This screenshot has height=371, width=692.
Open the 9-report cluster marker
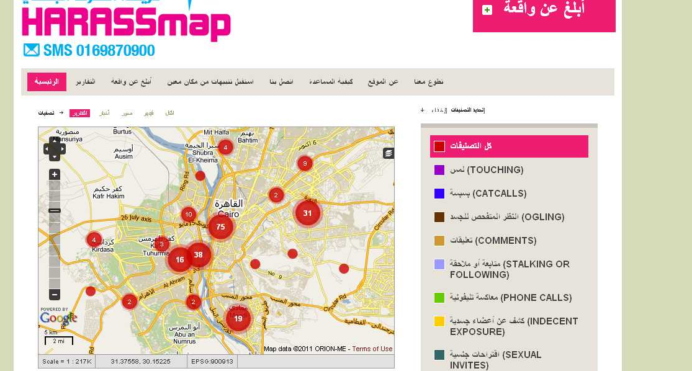[x=305, y=164]
